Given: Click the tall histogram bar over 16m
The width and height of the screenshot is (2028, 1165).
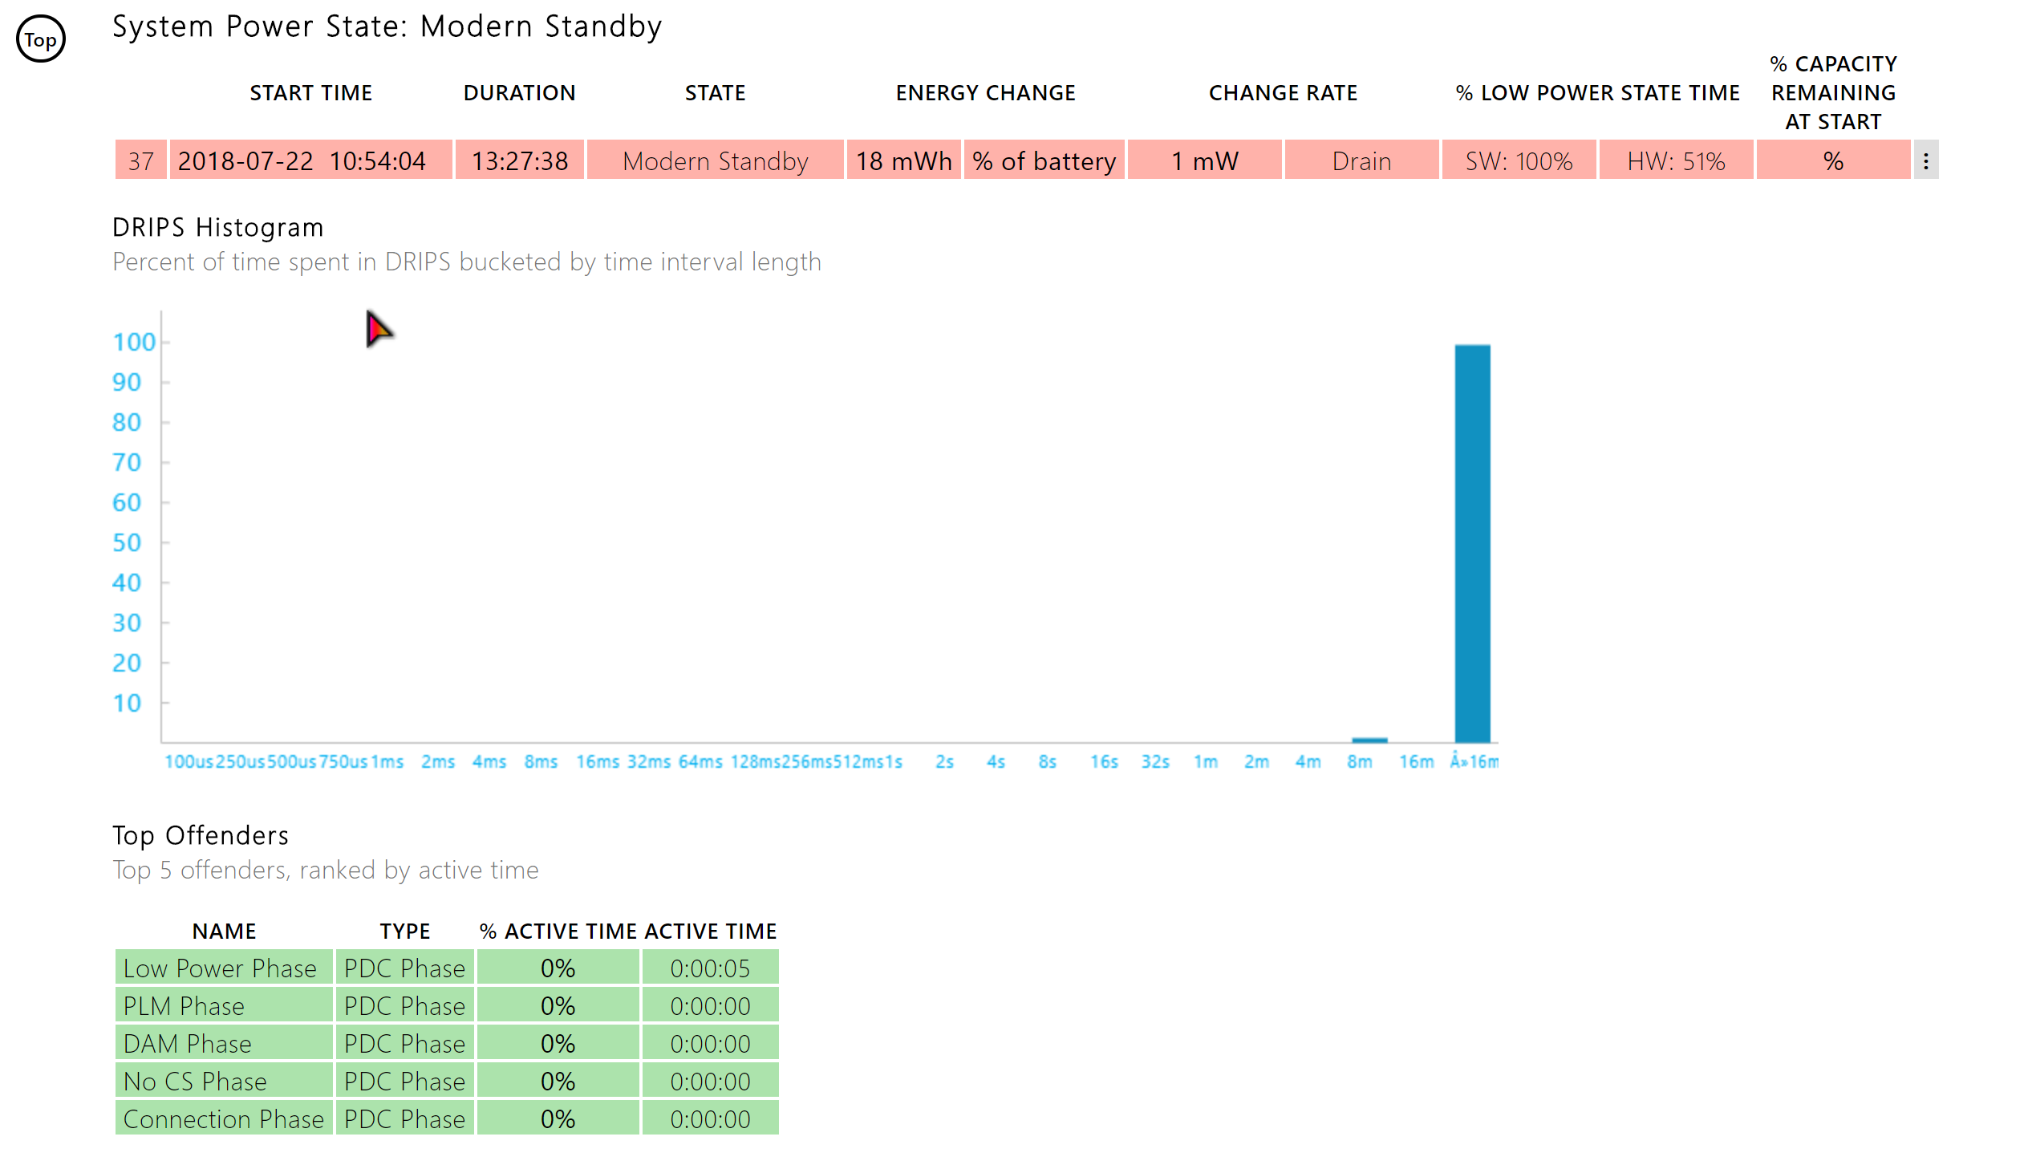Looking at the screenshot, I should 1472,543.
